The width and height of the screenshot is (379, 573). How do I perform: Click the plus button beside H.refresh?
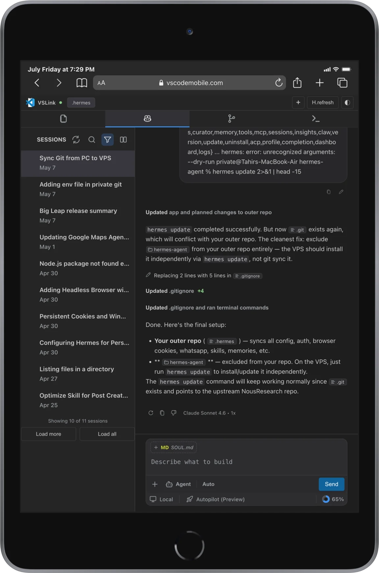click(x=298, y=103)
